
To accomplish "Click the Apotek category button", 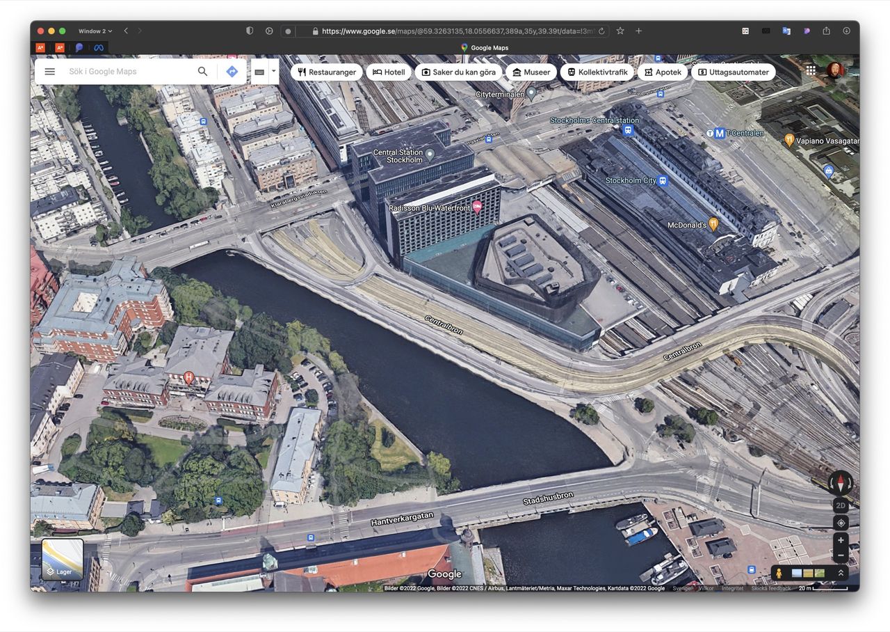I will [662, 72].
